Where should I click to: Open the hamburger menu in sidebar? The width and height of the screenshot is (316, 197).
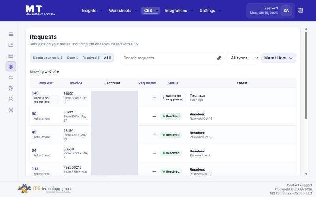click(x=11, y=34)
